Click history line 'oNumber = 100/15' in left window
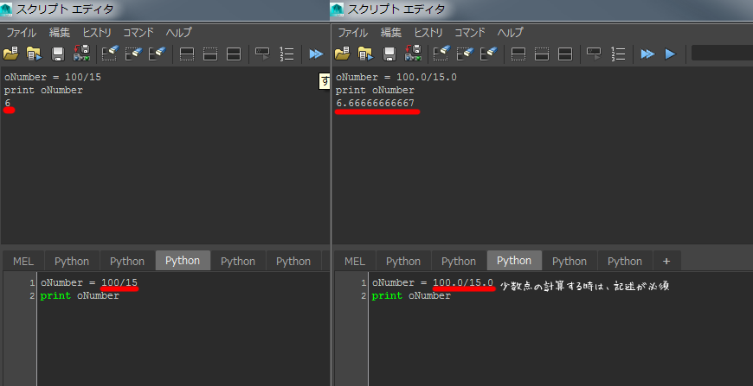 pyautogui.click(x=53, y=77)
